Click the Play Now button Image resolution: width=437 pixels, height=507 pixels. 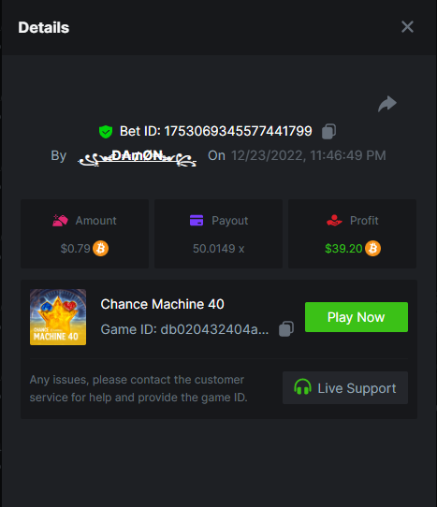[357, 317]
